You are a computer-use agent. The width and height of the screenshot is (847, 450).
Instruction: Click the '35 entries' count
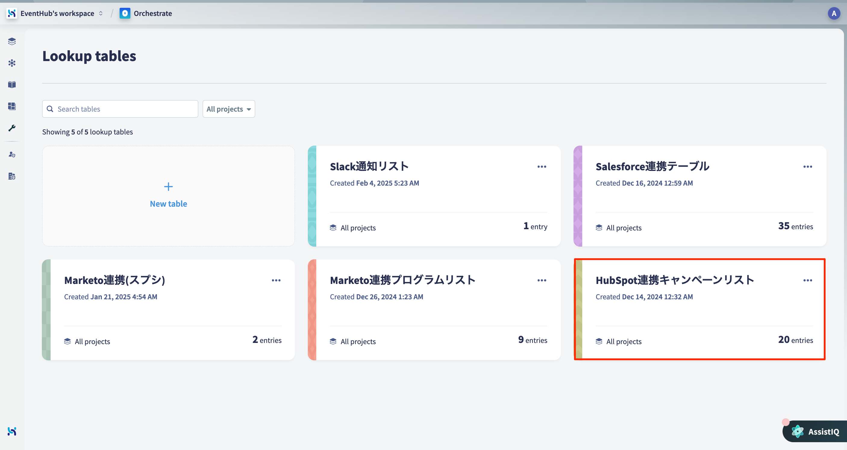tap(795, 226)
